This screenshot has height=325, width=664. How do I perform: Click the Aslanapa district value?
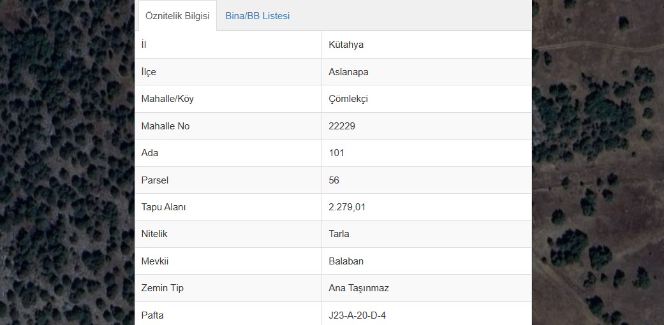[348, 72]
